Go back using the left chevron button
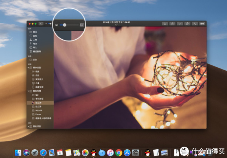This screenshot has width=227, height=158. tap(41, 23)
